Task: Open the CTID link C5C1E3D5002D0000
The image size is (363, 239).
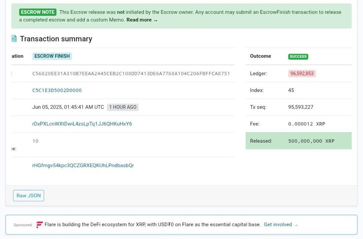Action: click(57, 90)
